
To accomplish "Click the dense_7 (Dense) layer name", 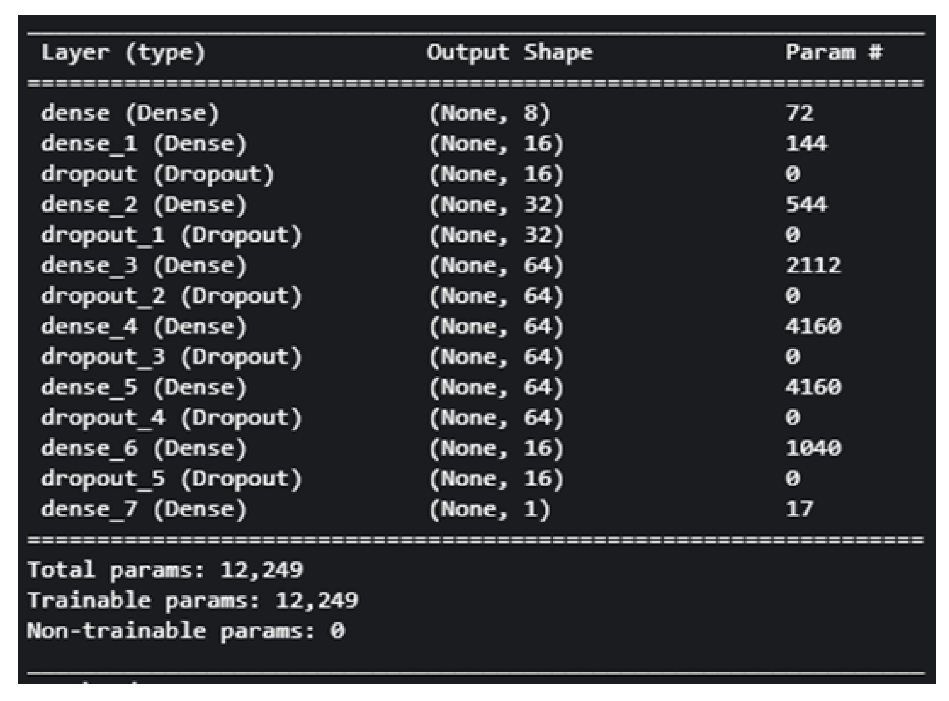I will 143,509.
